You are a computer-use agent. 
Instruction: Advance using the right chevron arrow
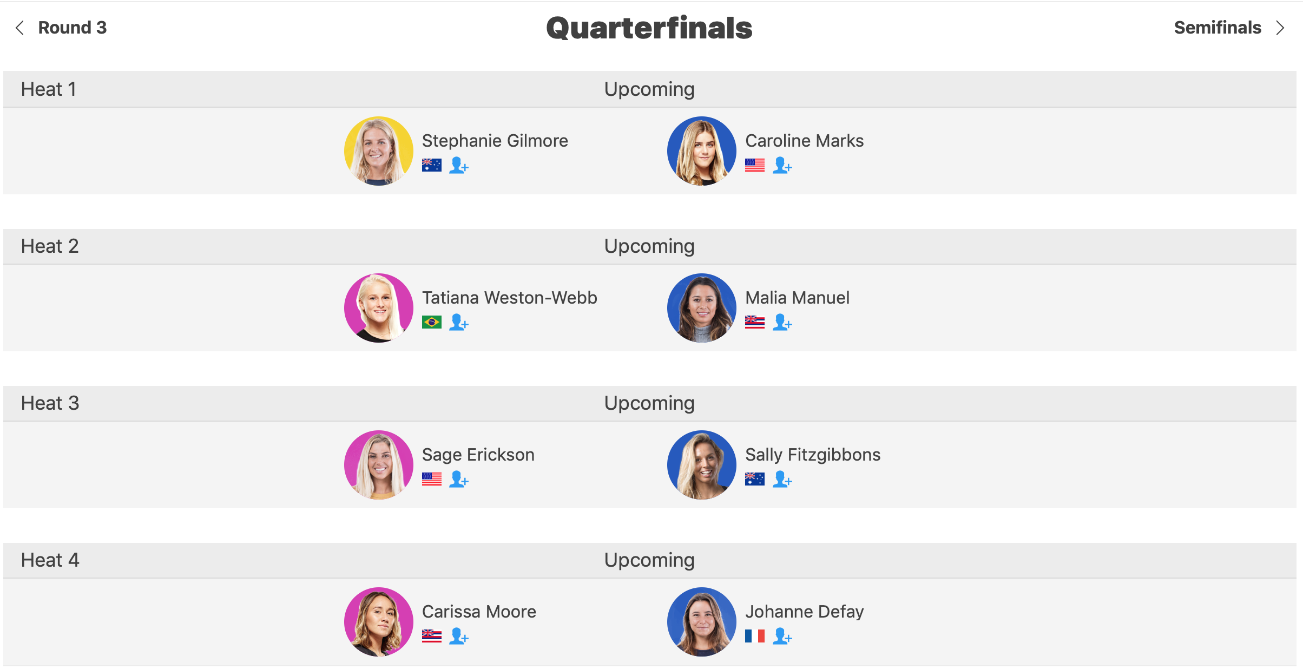tap(1280, 28)
